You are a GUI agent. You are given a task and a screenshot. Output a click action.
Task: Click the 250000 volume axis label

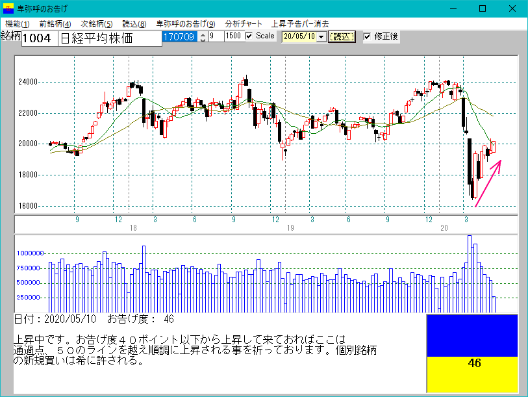point(29,298)
